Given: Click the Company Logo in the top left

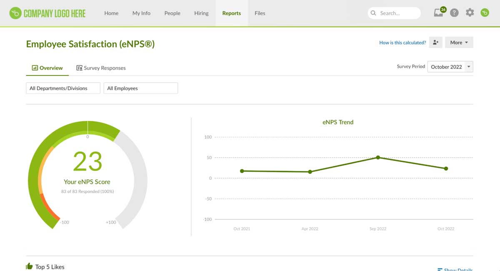Looking at the screenshot, I should (47, 13).
